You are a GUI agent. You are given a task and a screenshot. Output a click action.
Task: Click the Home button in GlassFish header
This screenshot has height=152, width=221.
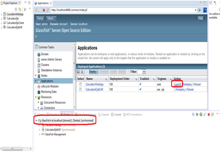40,18
